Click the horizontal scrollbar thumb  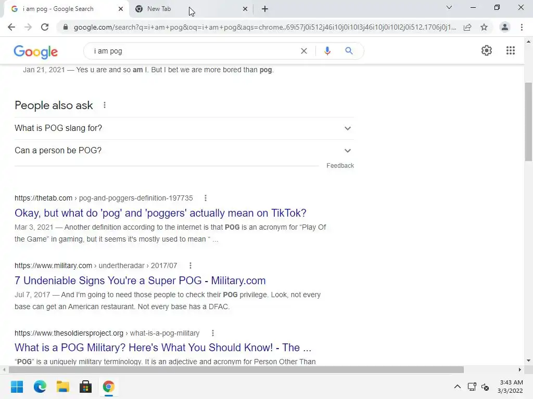pos(236,369)
